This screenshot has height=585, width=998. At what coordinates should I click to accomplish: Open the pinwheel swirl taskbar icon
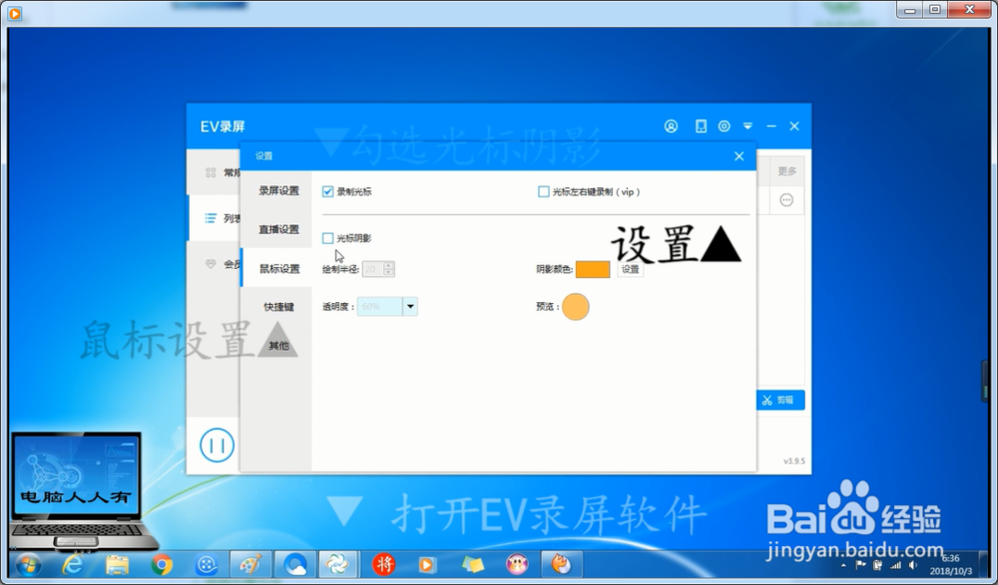tap(337, 565)
